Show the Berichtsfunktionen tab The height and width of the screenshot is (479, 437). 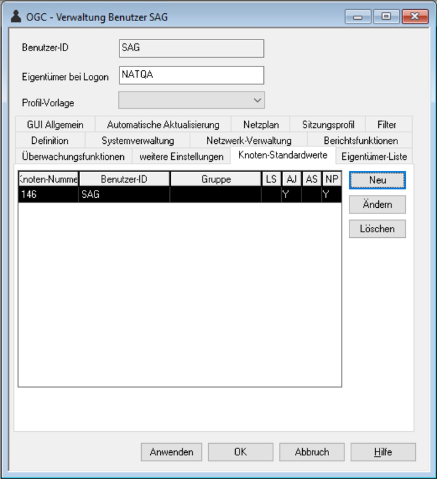pos(360,141)
